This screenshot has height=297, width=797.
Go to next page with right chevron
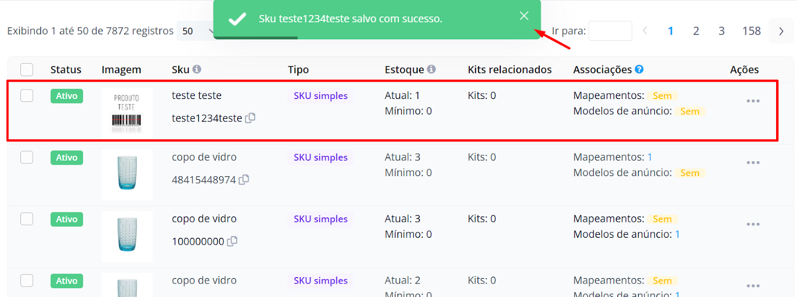click(781, 31)
